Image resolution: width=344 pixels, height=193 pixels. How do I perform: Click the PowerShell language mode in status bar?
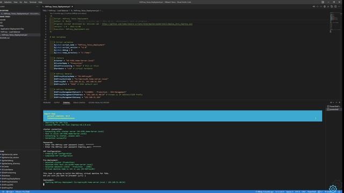pos(312,192)
